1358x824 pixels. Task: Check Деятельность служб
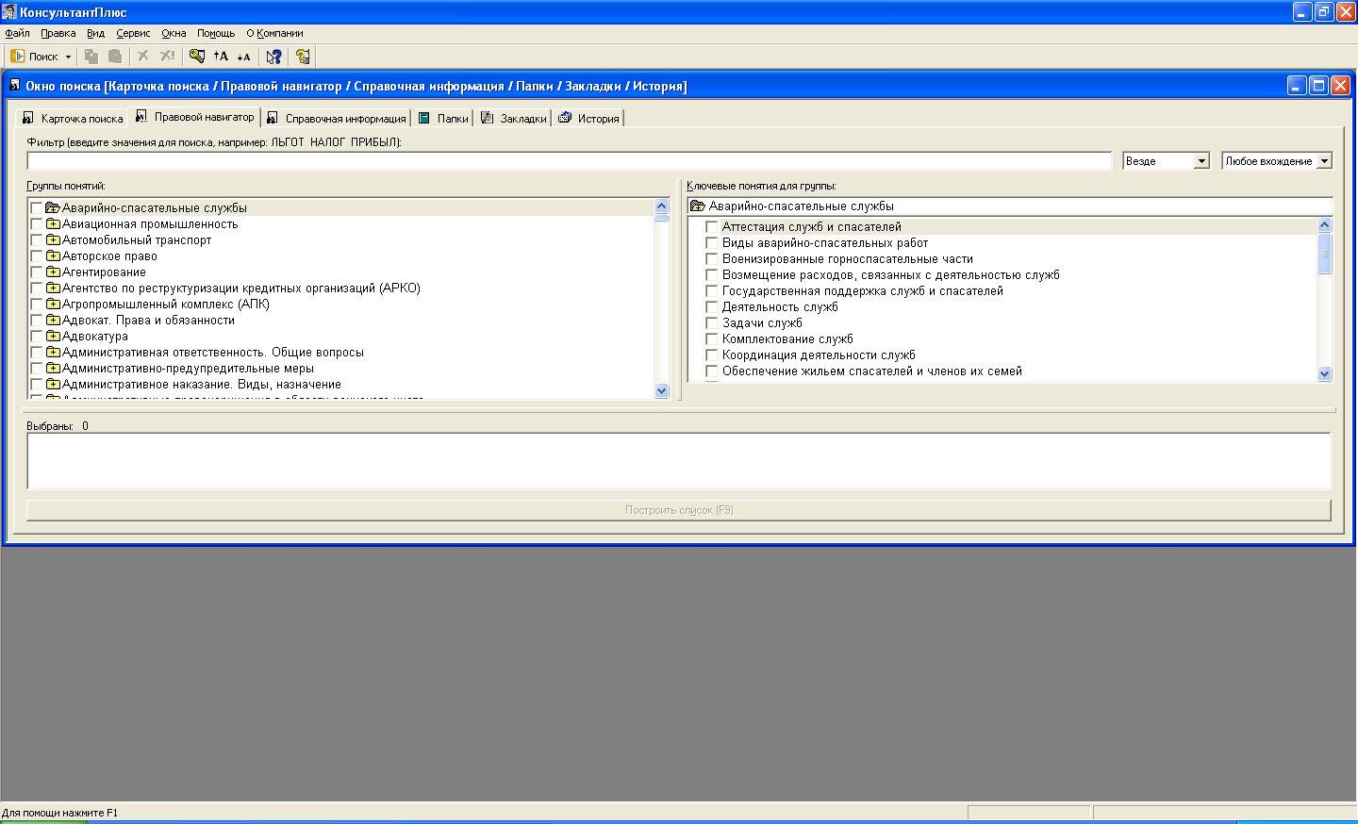712,307
